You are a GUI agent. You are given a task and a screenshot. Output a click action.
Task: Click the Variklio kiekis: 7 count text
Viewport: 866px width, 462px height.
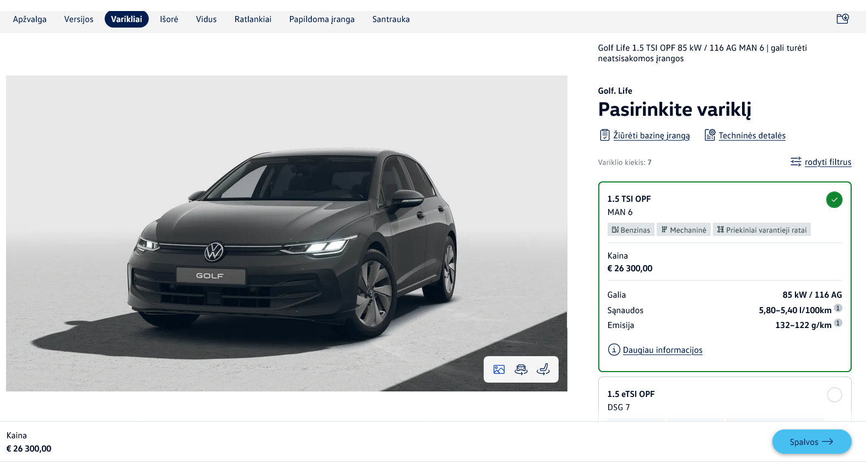(x=625, y=163)
